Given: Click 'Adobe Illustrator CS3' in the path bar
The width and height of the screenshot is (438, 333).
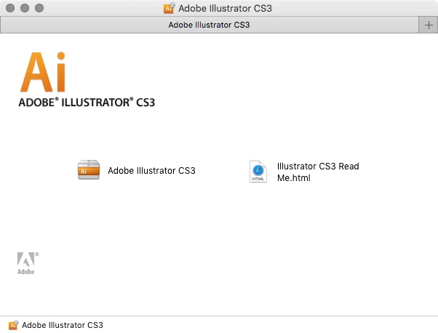Looking at the screenshot, I should [63, 325].
